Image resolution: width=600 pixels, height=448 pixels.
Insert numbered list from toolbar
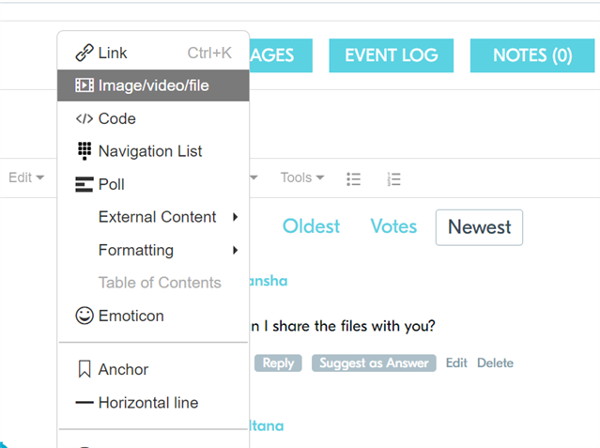394,178
